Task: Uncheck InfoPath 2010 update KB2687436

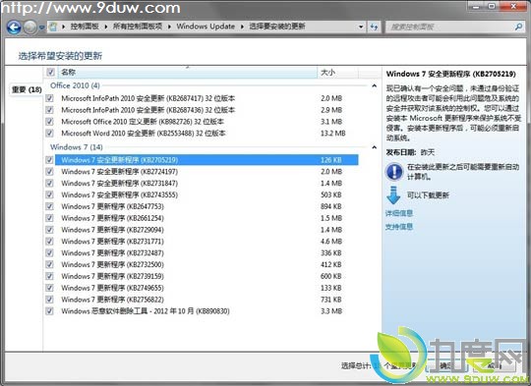Action: pyautogui.click(x=50, y=110)
